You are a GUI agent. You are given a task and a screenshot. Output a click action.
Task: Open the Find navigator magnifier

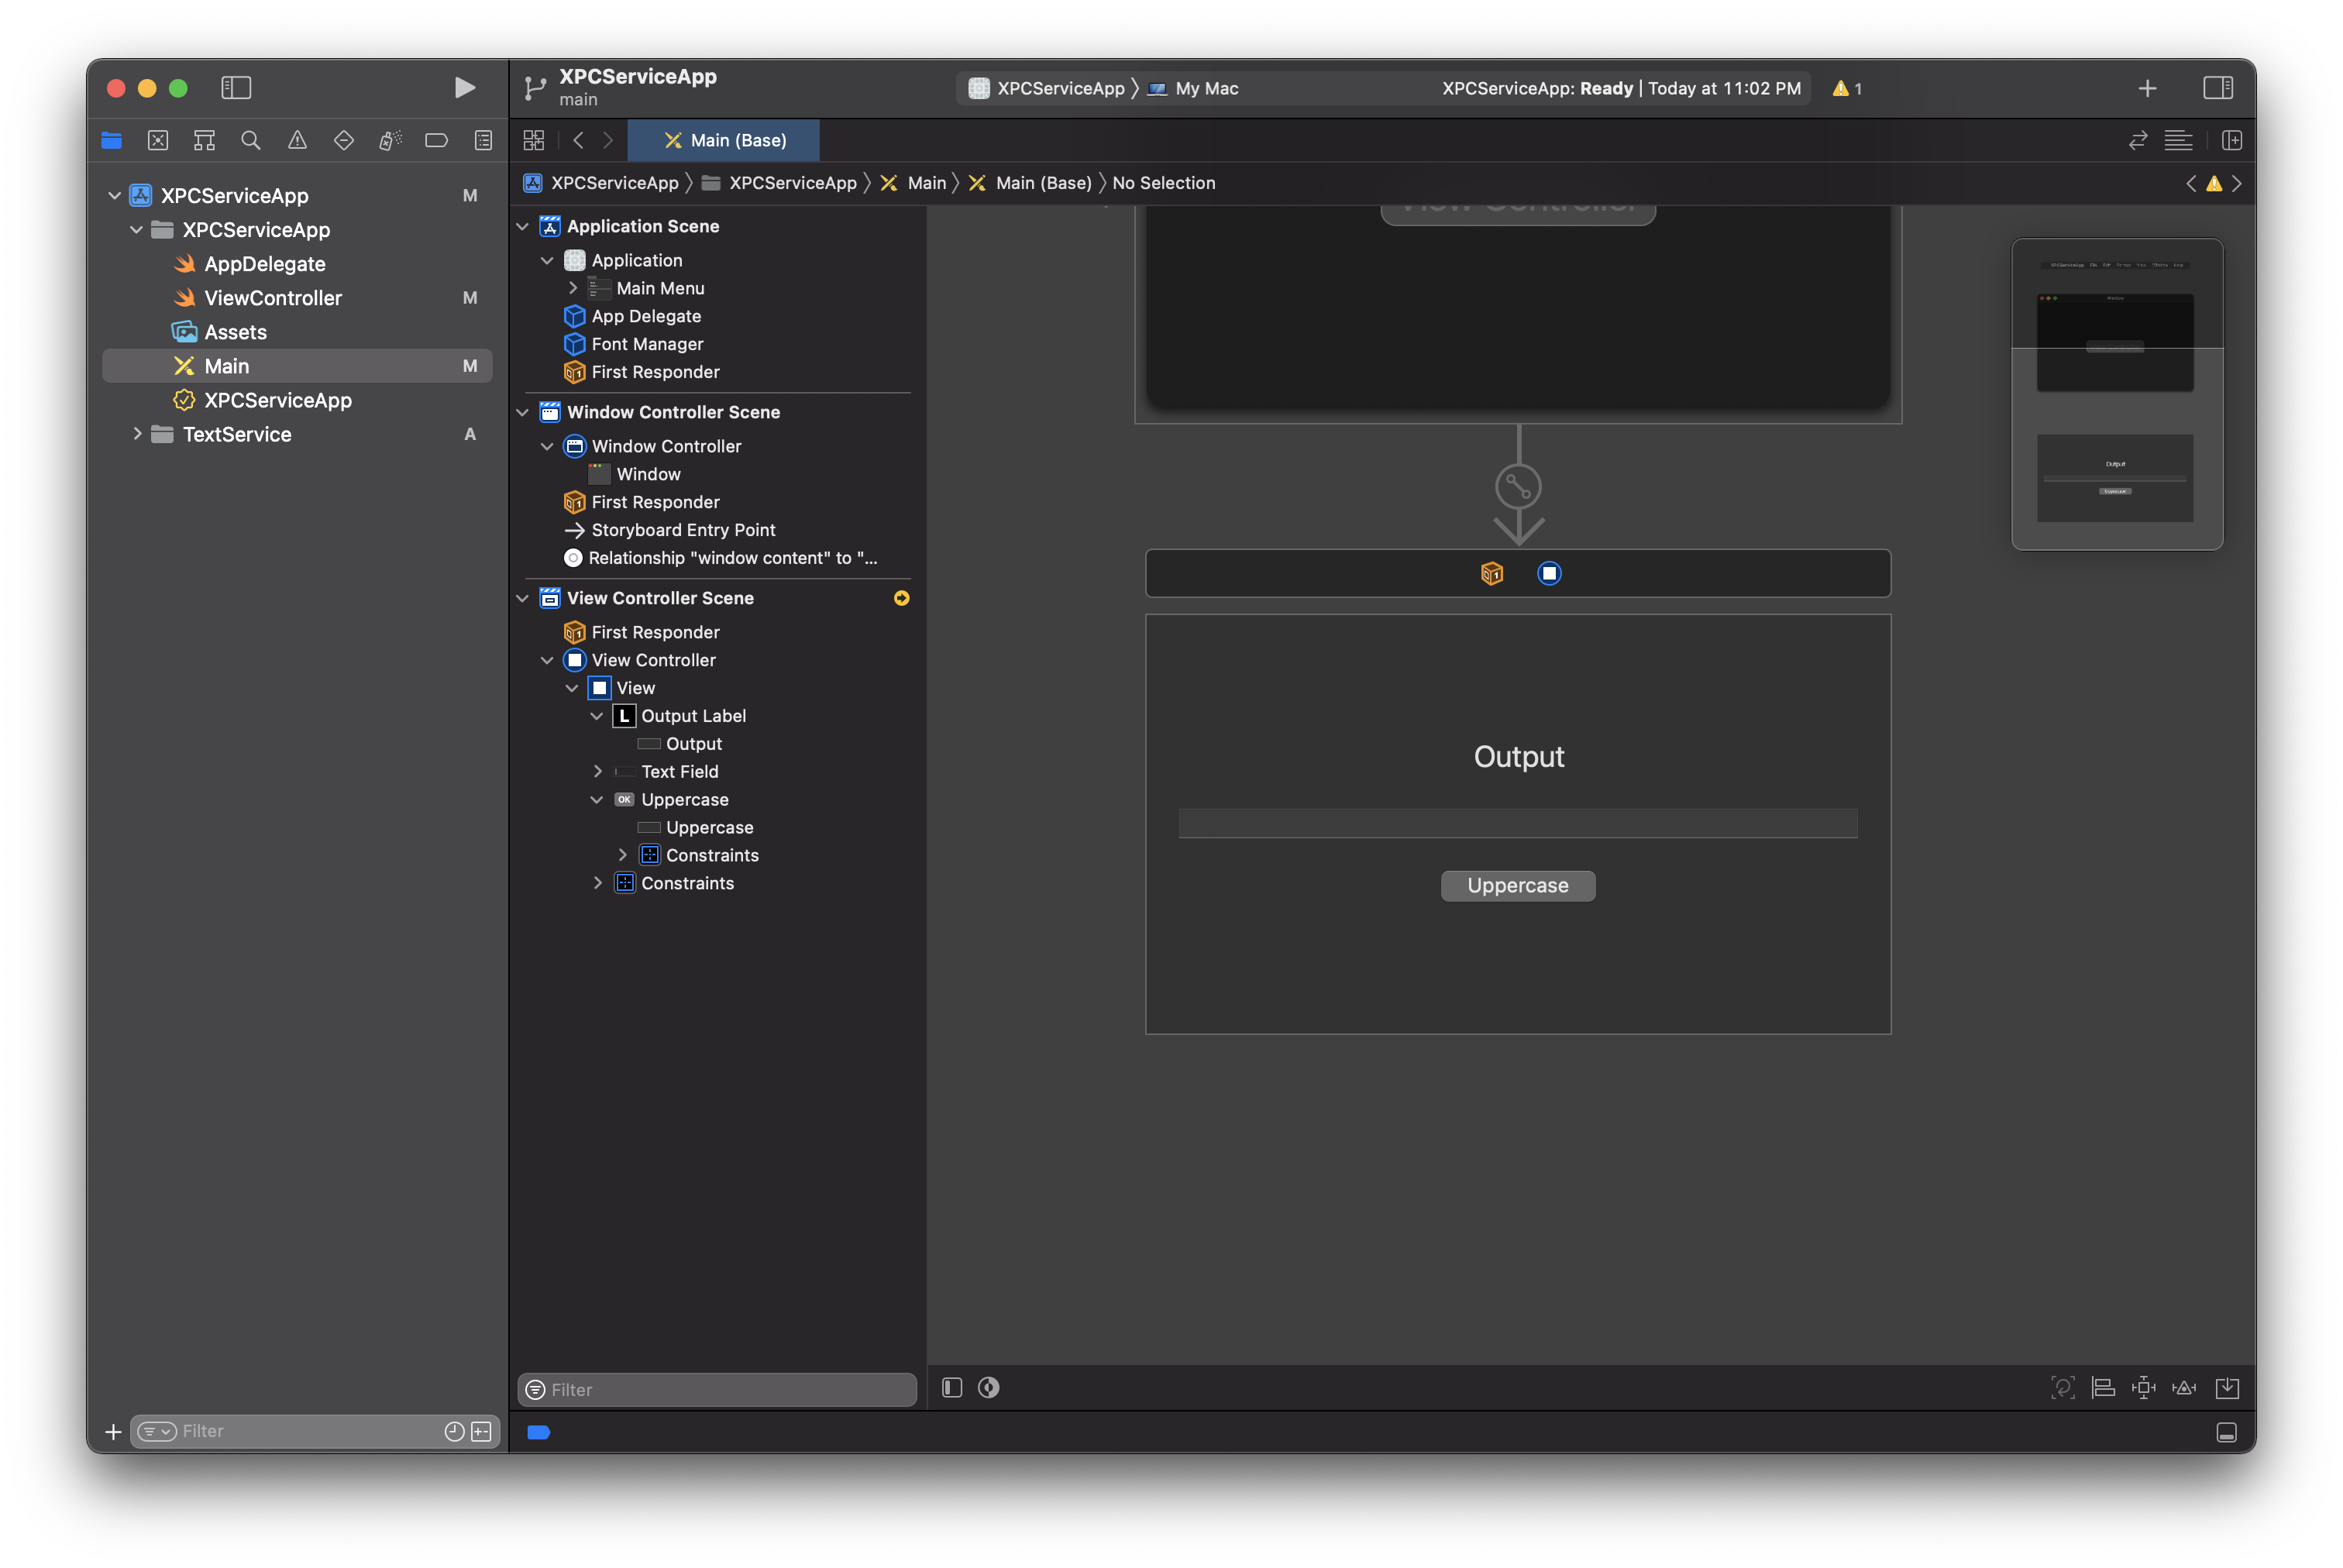[x=251, y=141]
